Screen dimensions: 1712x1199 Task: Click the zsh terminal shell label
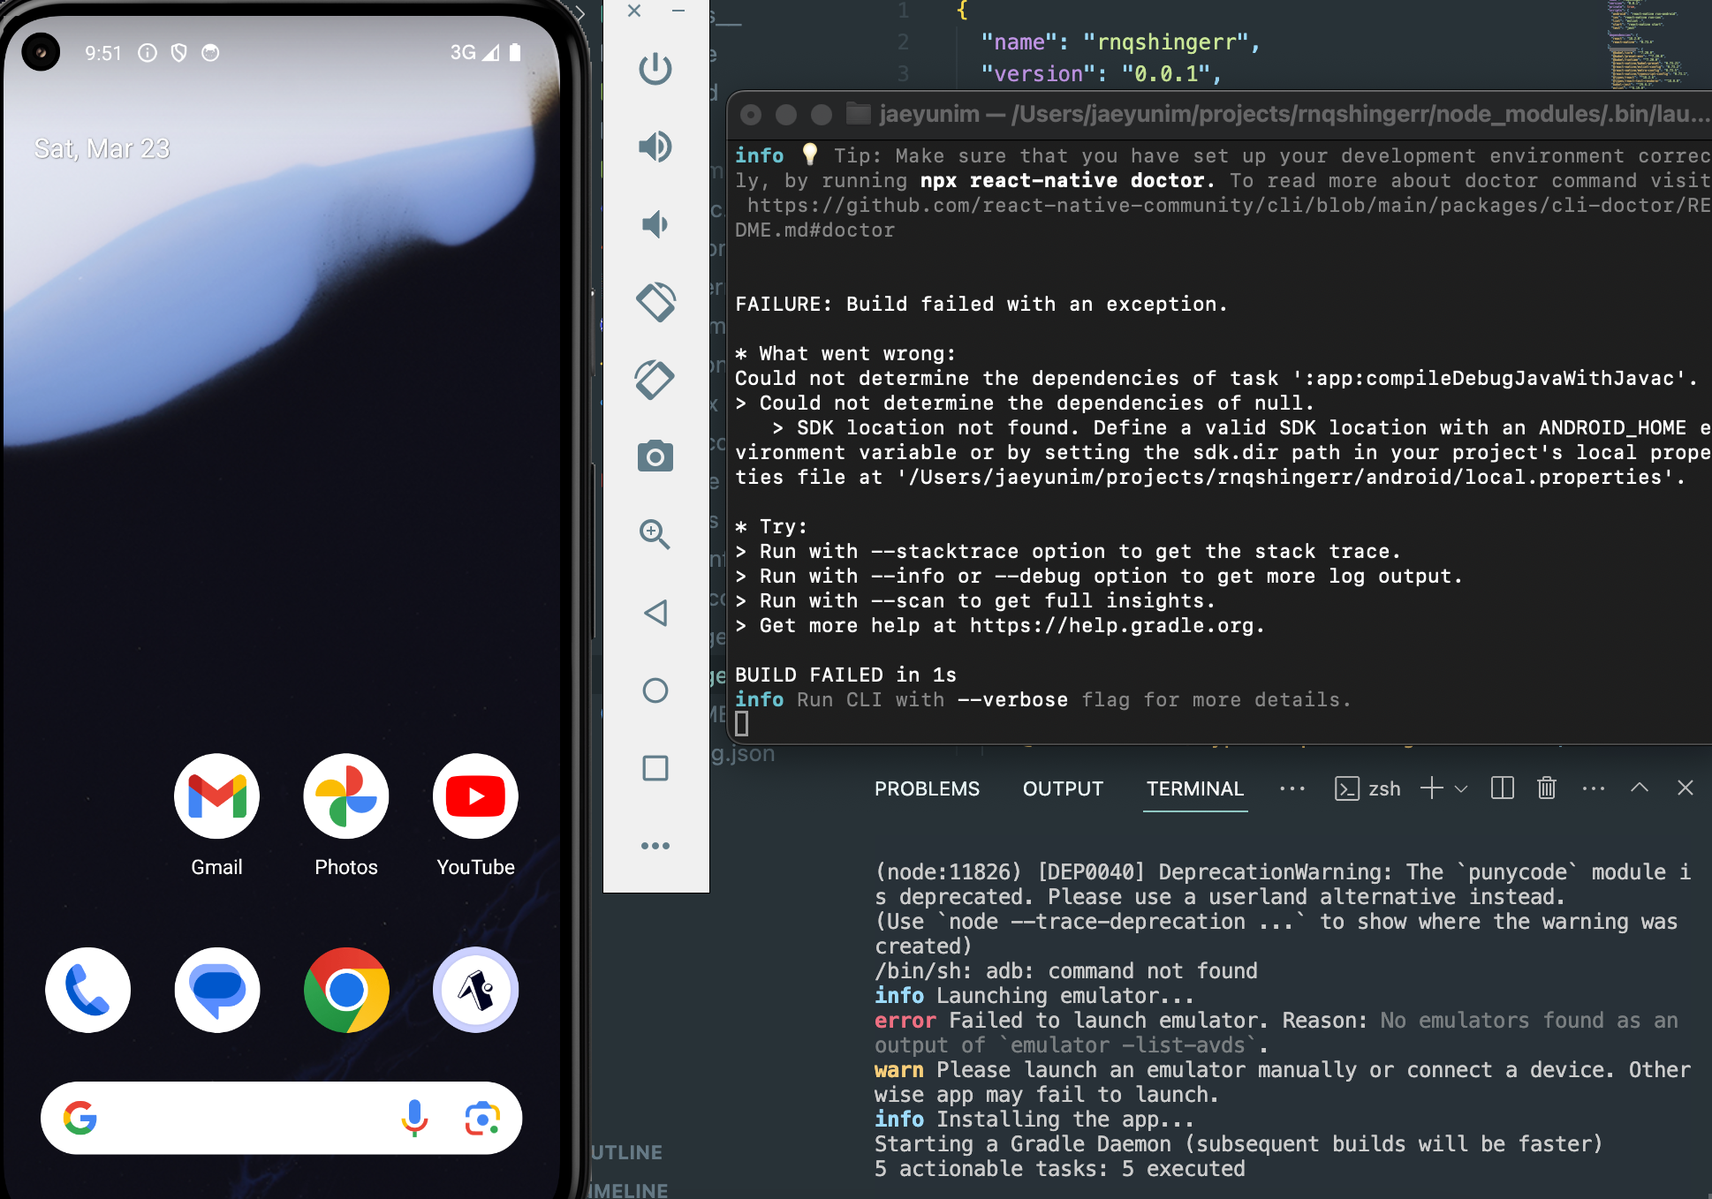click(1384, 788)
